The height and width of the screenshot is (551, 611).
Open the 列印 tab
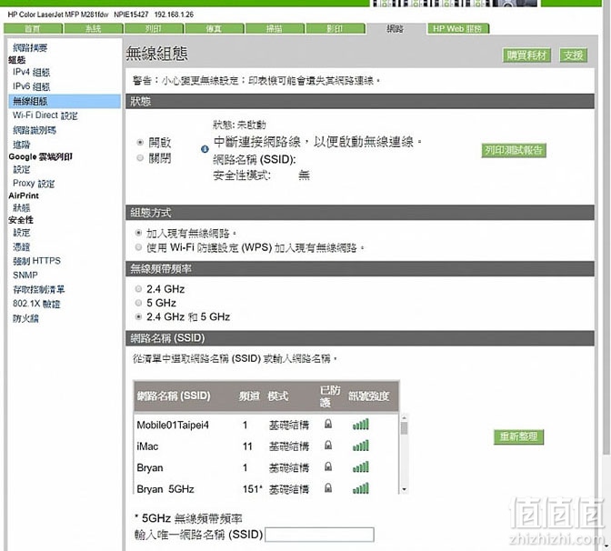click(154, 28)
